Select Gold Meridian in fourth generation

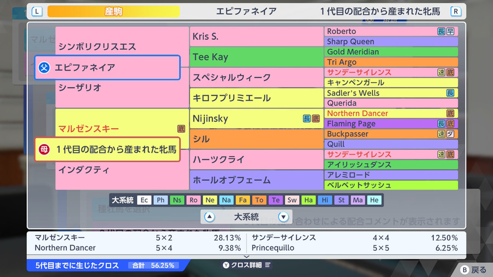(391, 52)
